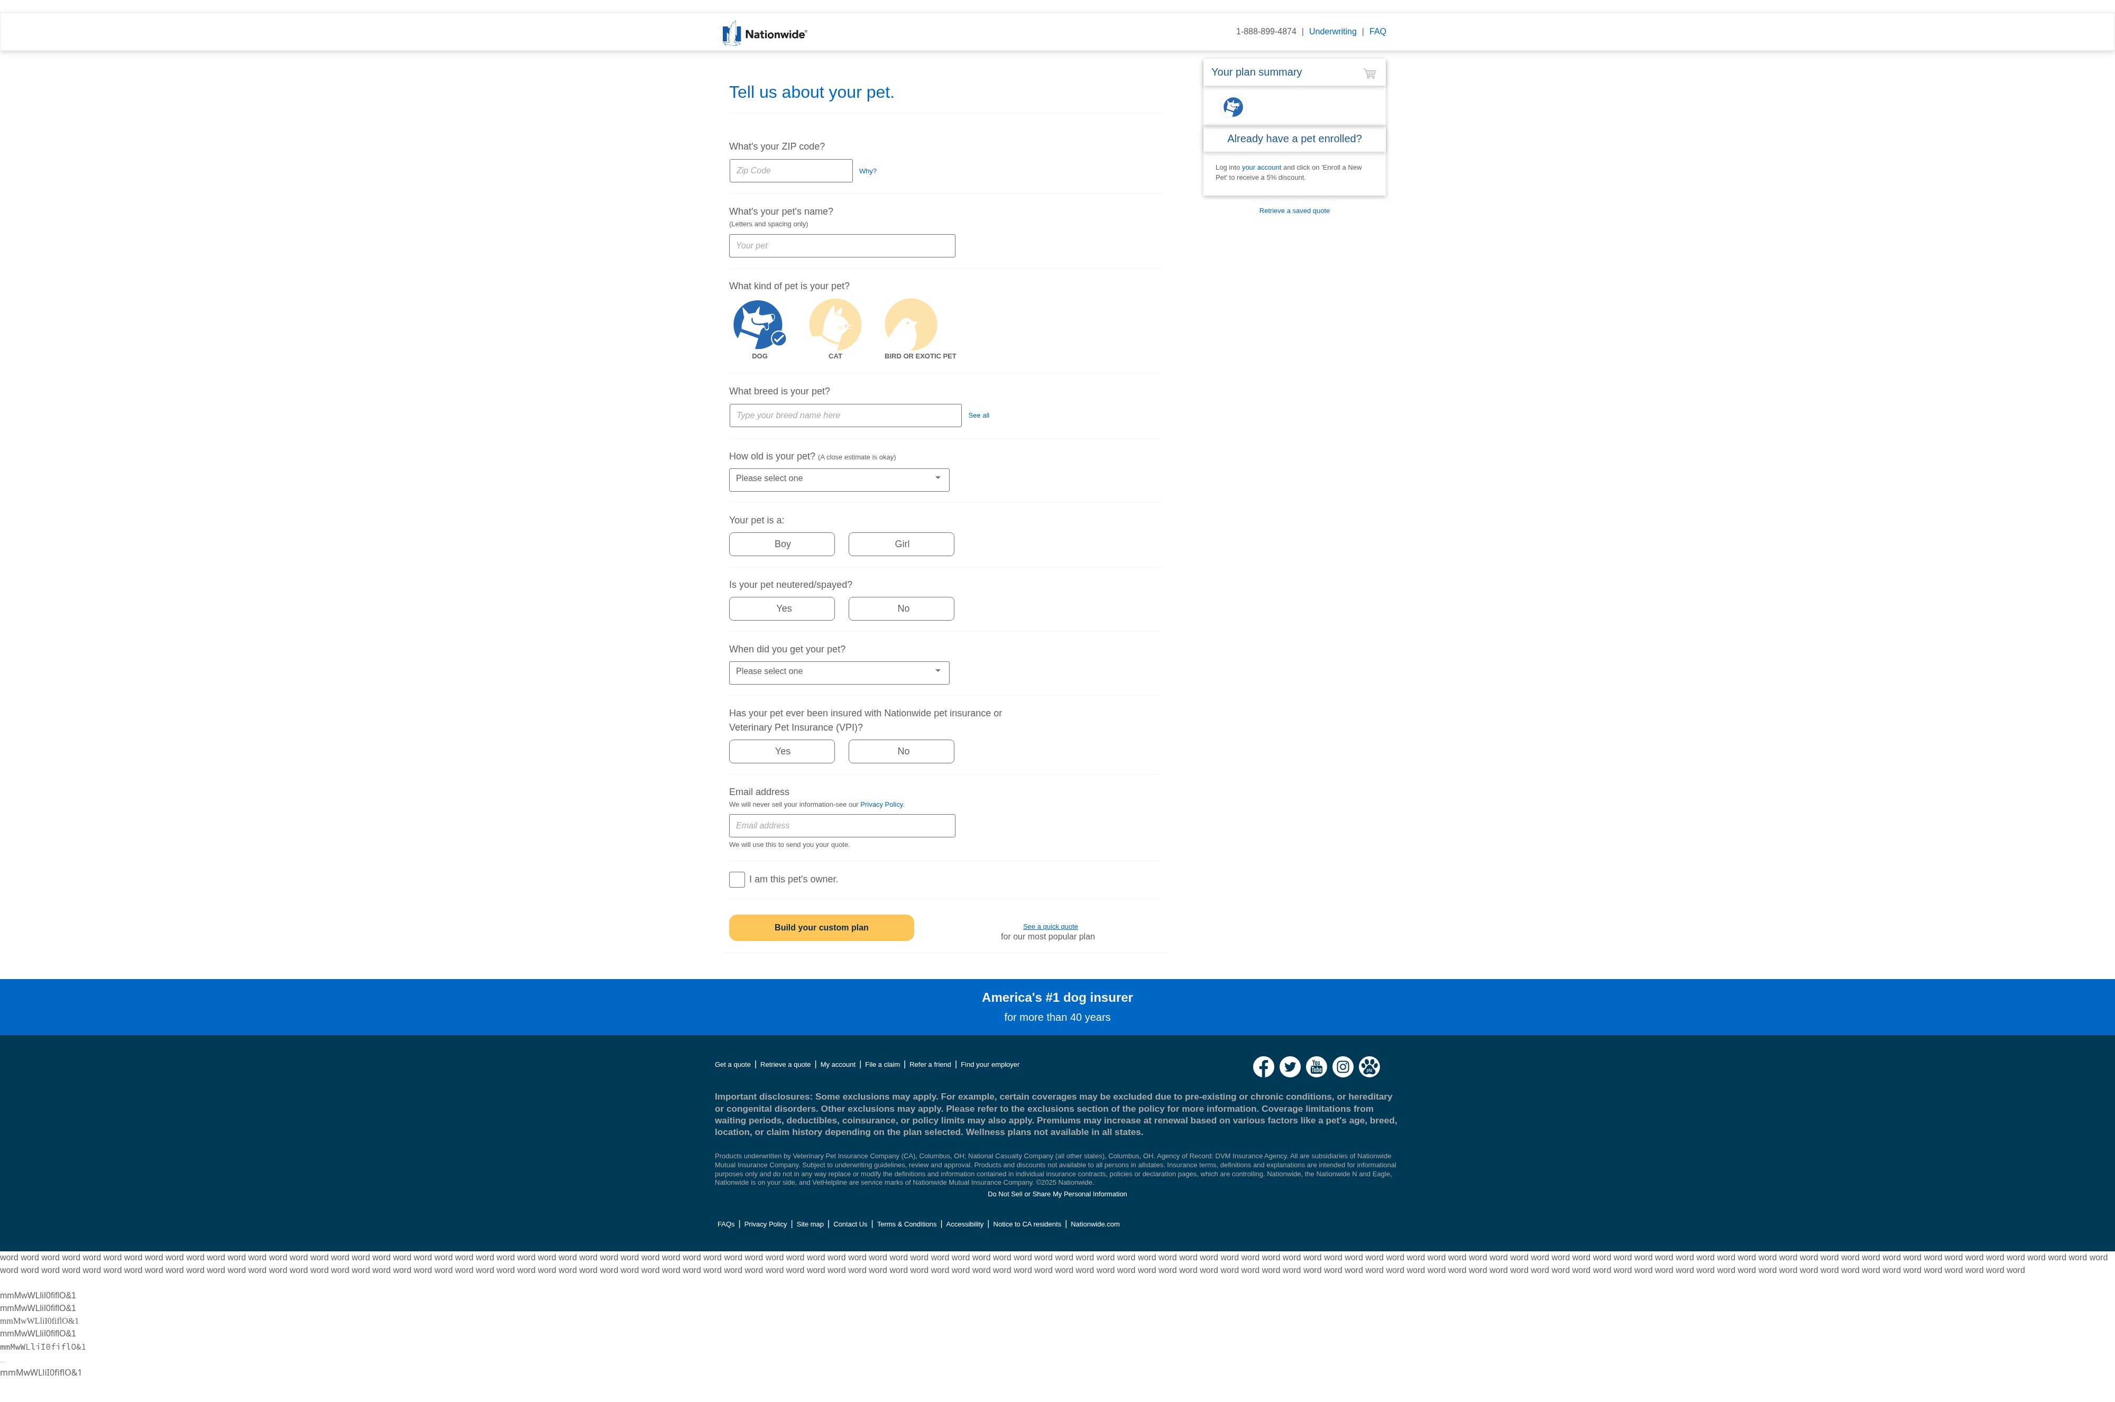Screen dimensions: 2115x1402
Task: Select Yes for neutered/spayed
Action: tap(781, 609)
